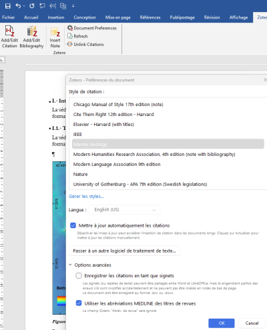Enable 'Enregistrer les citations en tant que signets'
The height and width of the screenshot is (330, 267).
[79, 275]
